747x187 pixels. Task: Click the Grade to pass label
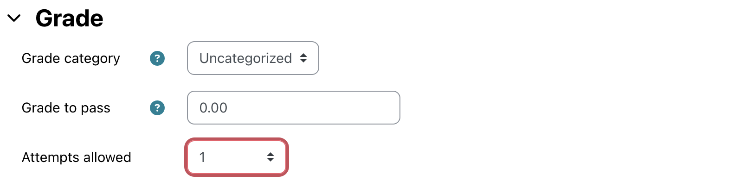(66, 108)
